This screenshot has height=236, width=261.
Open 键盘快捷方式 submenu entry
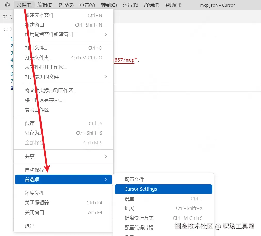pyautogui.click(x=164, y=218)
